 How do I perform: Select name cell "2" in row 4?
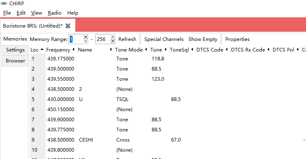80,89
